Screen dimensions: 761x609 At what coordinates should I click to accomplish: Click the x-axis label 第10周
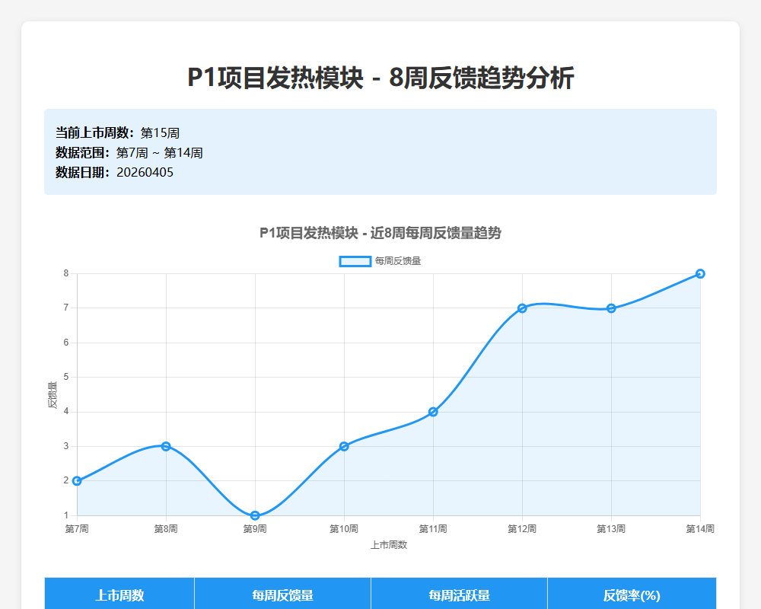[x=344, y=529]
